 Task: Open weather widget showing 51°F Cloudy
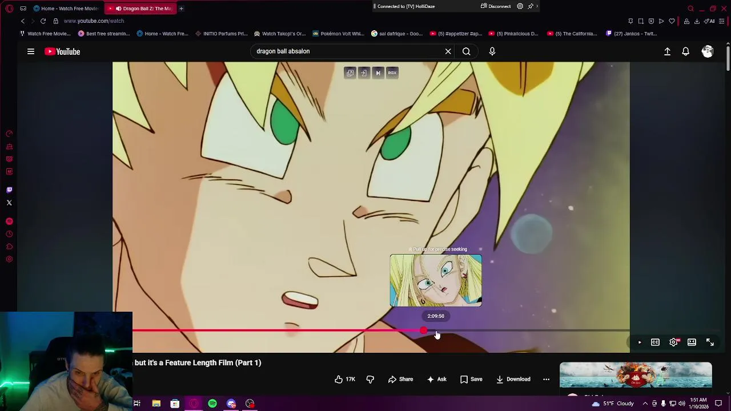click(613, 404)
